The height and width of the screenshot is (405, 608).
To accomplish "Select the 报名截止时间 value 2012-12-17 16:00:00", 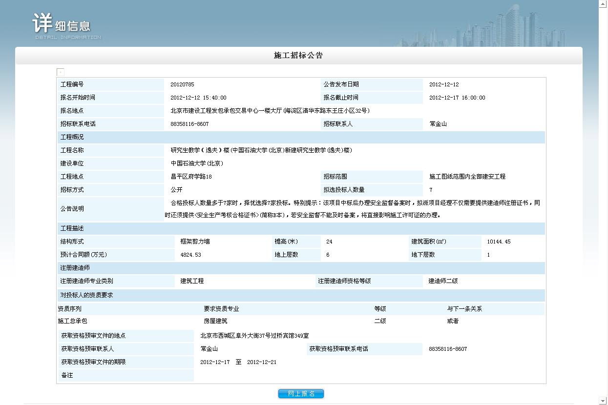I will [x=457, y=98].
